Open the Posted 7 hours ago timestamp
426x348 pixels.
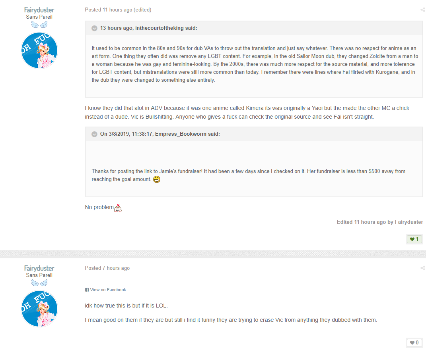(107, 268)
